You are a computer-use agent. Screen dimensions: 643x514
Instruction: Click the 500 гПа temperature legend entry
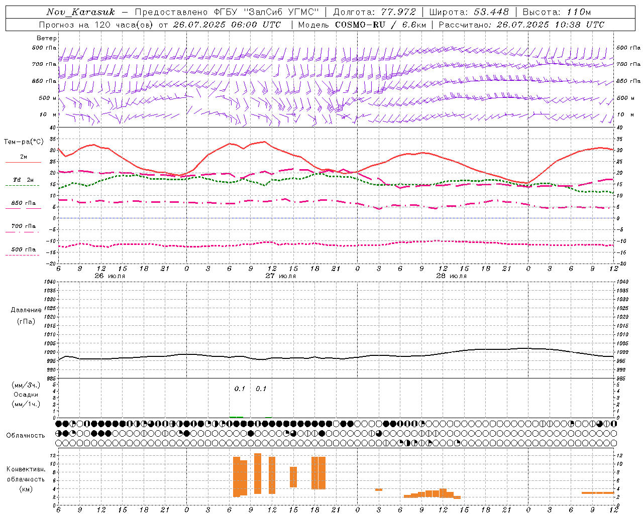[24, 249]
